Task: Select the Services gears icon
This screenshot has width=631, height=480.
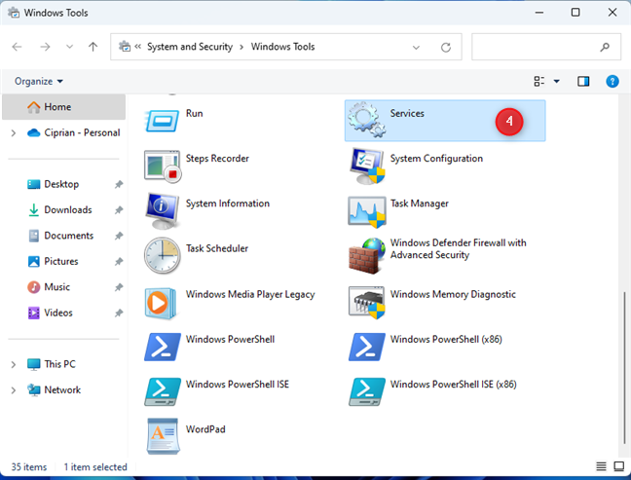Action: pyautogui.click(x=366, y=121)
